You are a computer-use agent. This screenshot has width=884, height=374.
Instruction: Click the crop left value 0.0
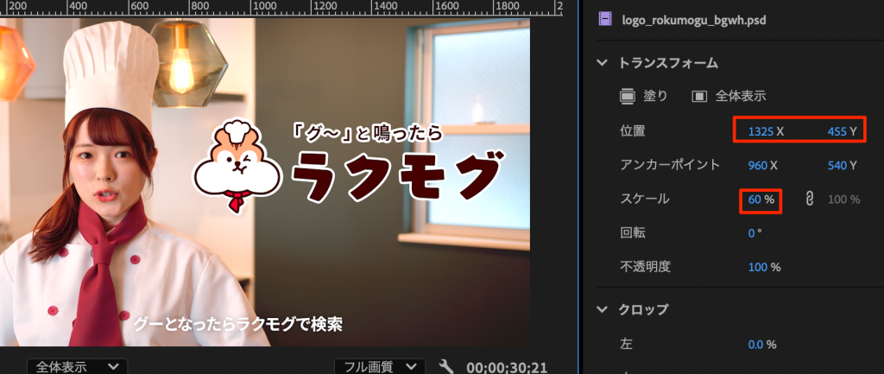(755, 344)
